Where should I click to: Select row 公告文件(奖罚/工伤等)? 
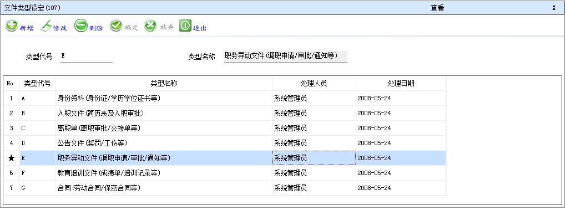coord(225,143)
